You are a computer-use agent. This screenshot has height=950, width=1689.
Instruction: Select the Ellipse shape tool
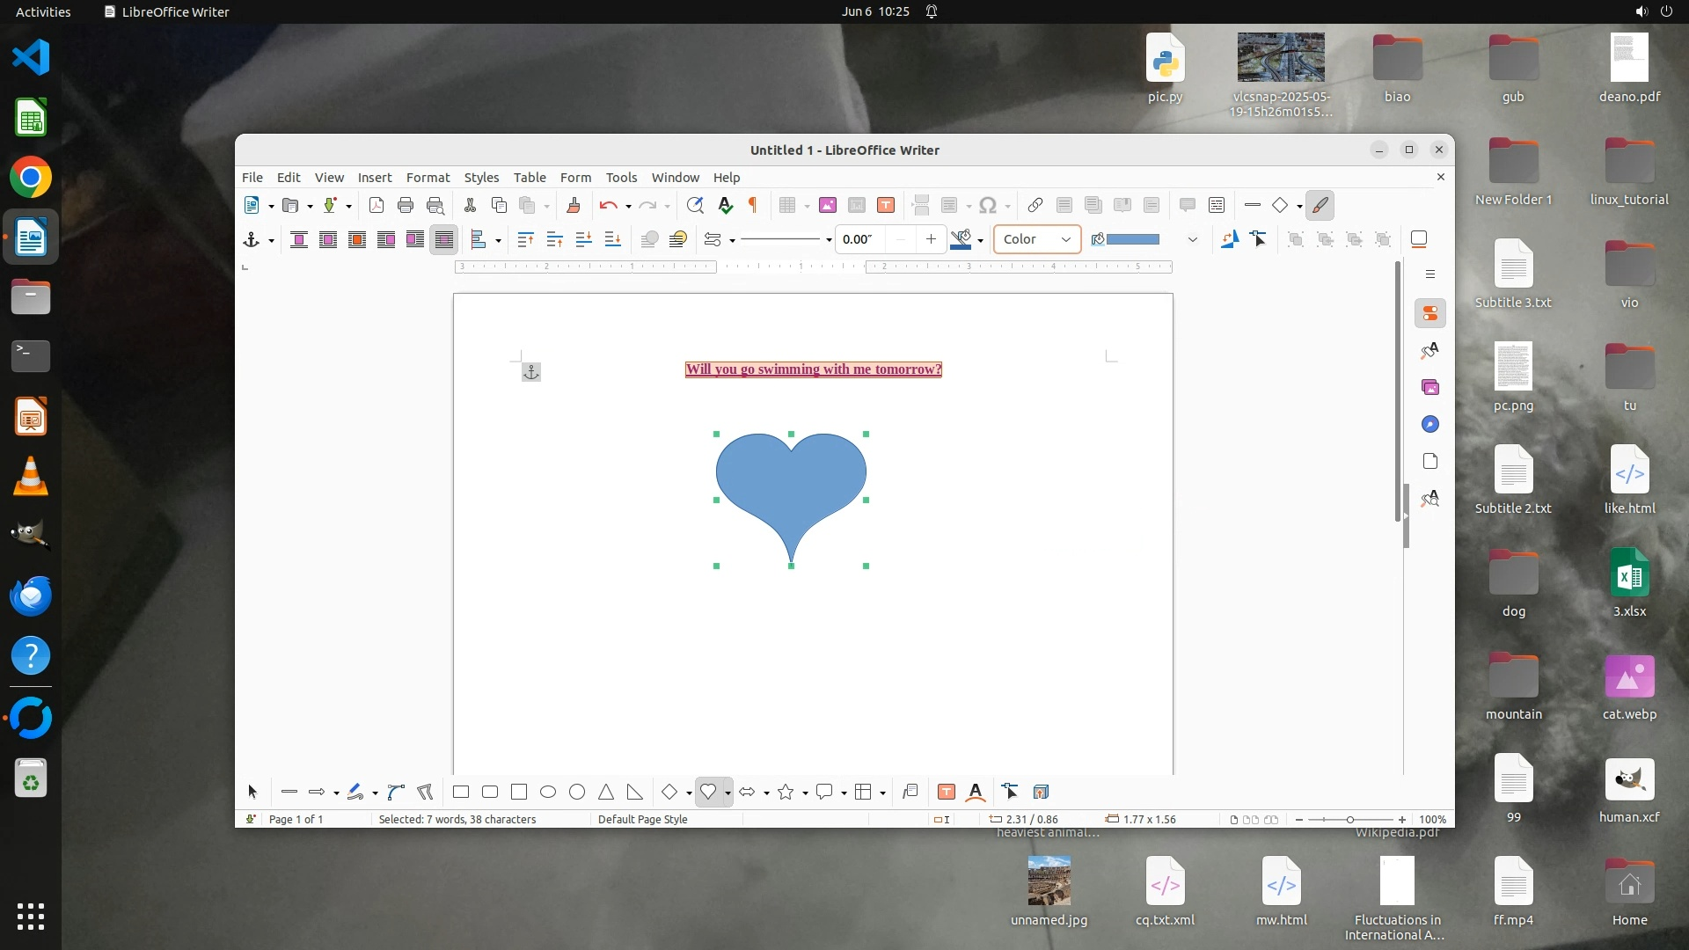548,792
